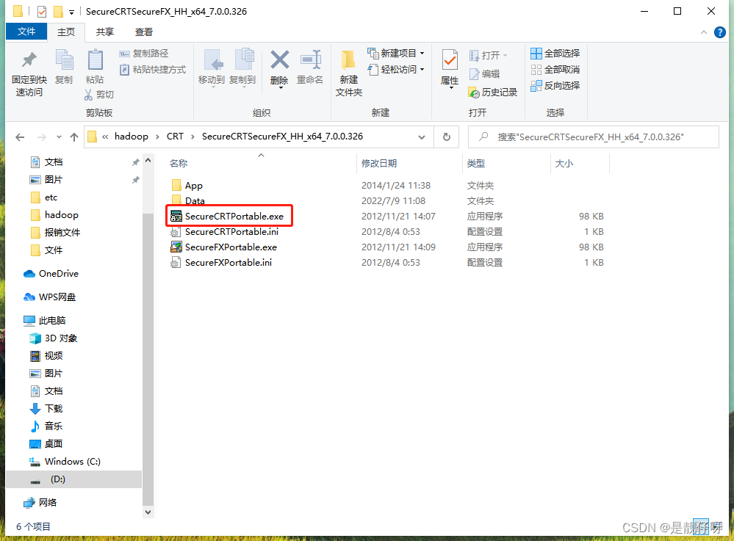Go up one folder level

point(74,137)
